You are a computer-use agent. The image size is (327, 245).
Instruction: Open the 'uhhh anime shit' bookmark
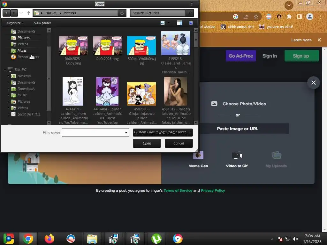click(x=237, y=27)
